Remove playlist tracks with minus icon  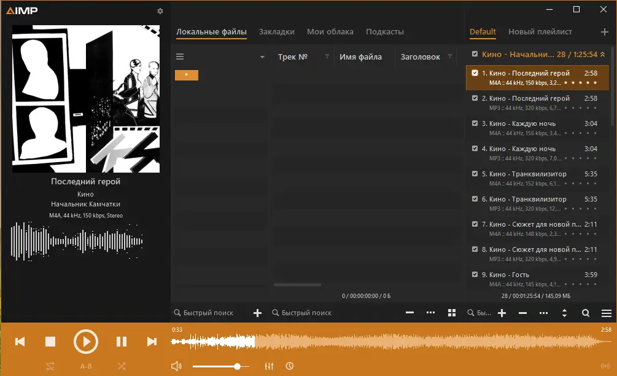pyautogui.click(x=522, y=313)
